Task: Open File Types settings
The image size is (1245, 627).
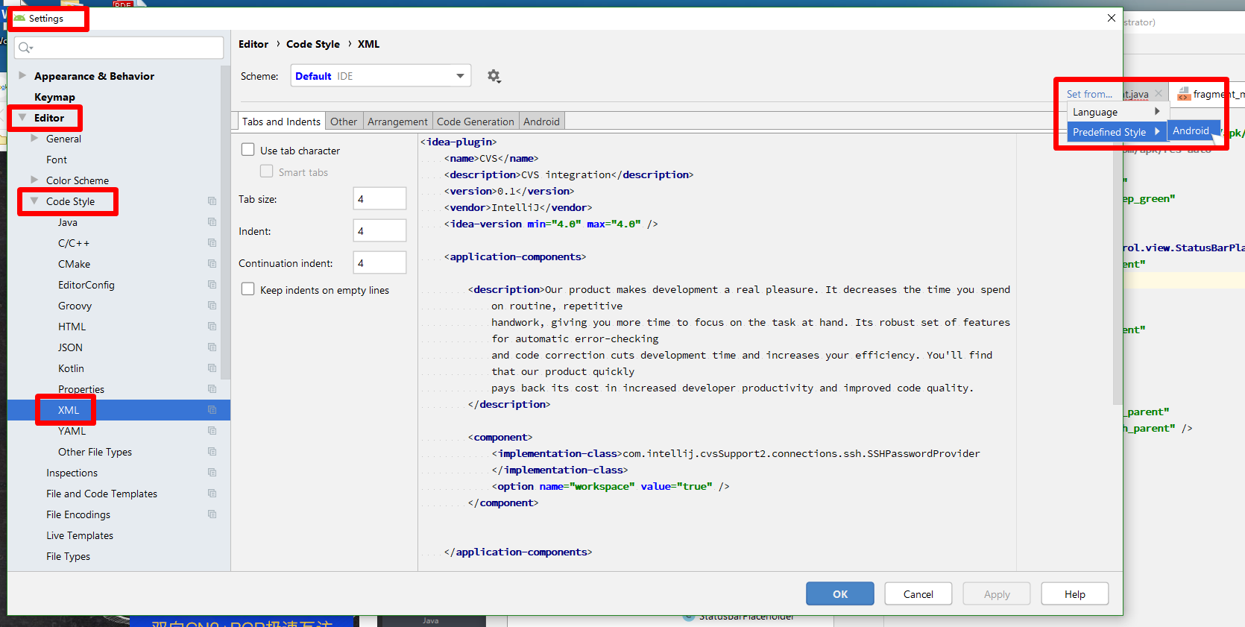Action: (68, 556)
